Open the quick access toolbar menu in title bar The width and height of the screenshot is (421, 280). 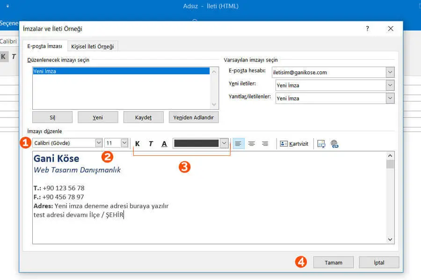point(7,6)
